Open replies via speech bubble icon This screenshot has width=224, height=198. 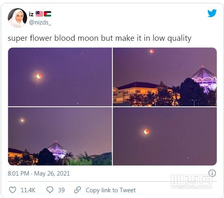coord(50,190)
